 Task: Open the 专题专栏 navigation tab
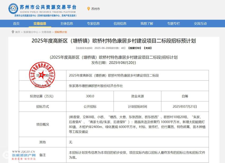point(173,24)
